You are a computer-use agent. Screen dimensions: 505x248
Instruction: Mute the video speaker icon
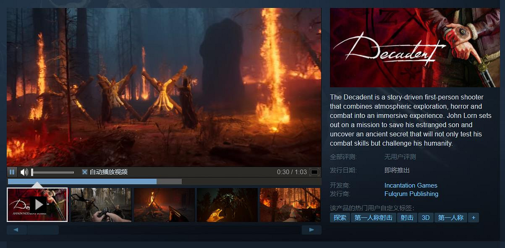[x=24, y=172]
